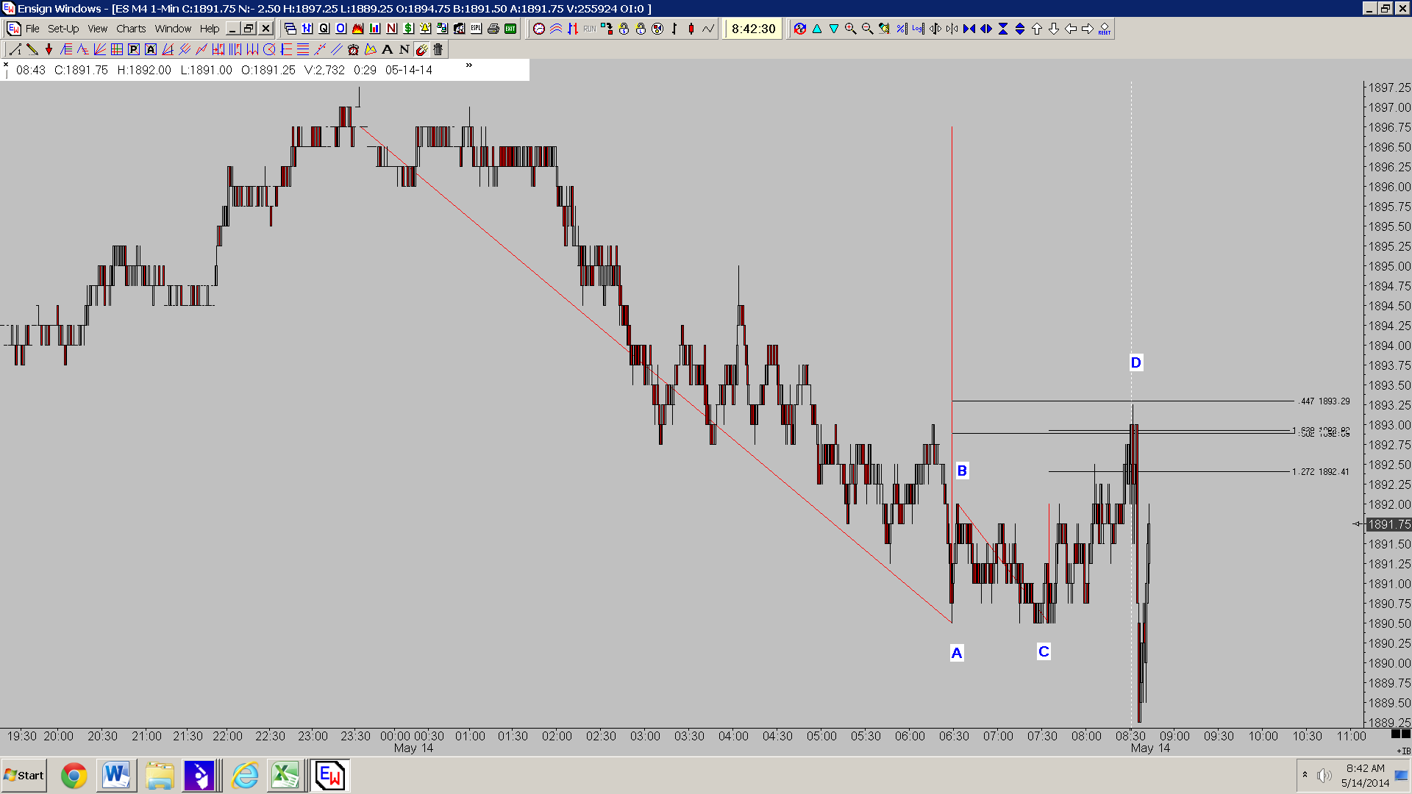
Task: Open the Help menu
Action: pos(210,29)
